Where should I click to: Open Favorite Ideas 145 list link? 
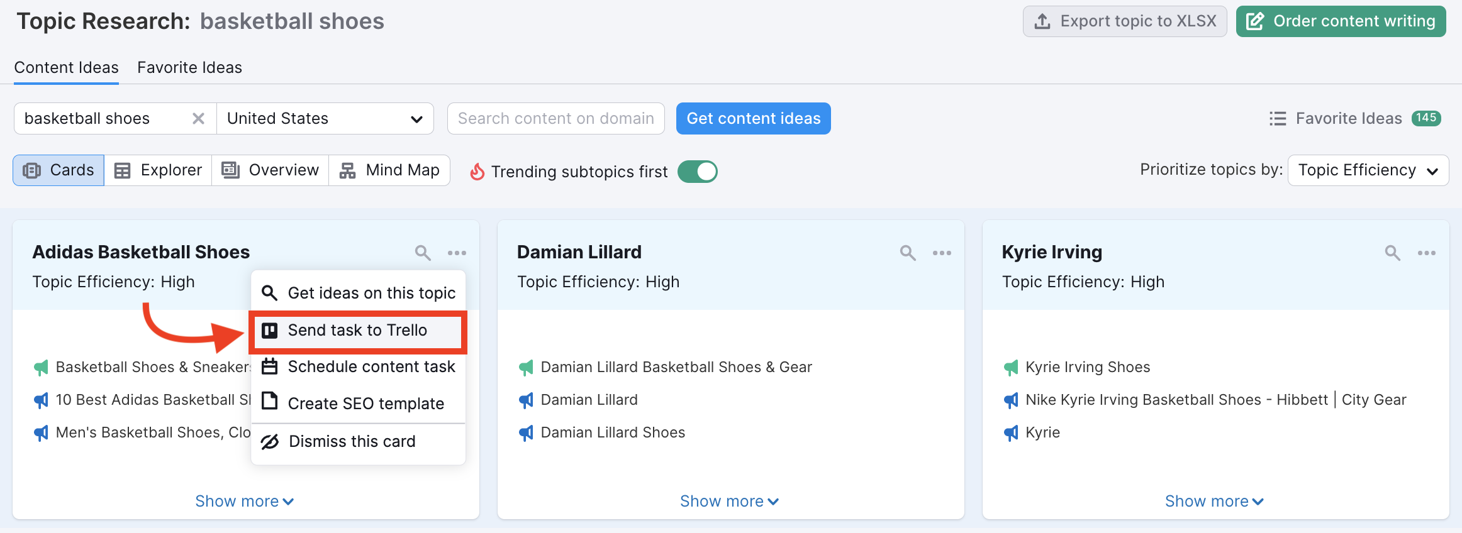[x=1355, y=118]
